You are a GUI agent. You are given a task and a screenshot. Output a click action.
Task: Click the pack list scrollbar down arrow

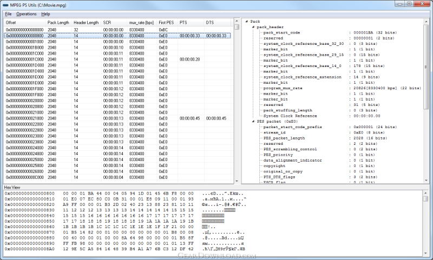237,181
